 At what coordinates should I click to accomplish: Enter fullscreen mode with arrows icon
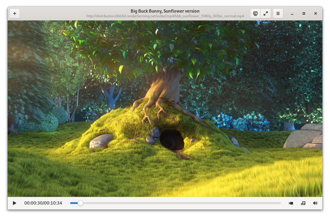pos(266,13)
